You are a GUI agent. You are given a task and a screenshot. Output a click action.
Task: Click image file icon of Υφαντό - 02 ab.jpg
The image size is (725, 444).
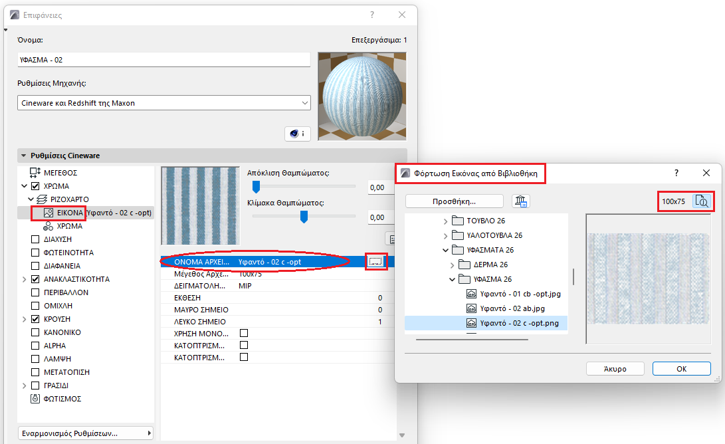point(471,308)
